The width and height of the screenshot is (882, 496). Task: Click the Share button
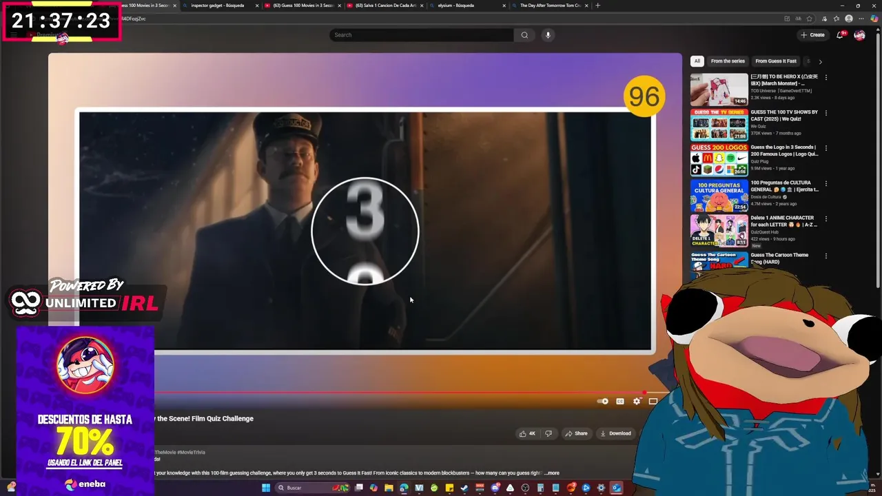point(576,433)
